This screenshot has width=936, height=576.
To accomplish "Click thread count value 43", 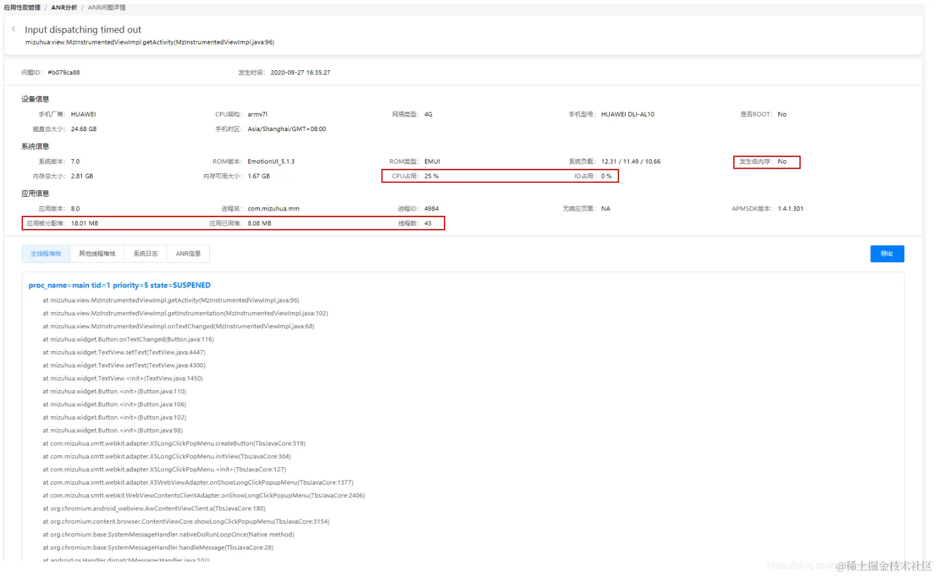I will click(x=428, y=223).
